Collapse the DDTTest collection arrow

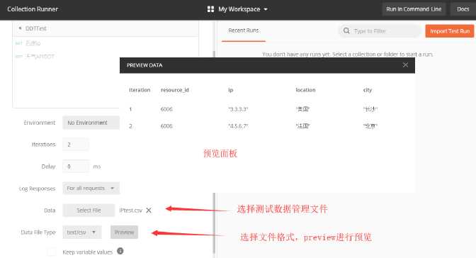point(20,28)
